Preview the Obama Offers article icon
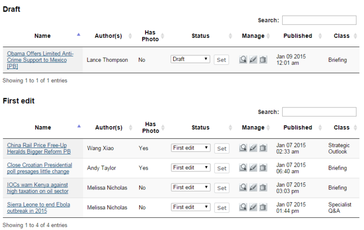 243,60
